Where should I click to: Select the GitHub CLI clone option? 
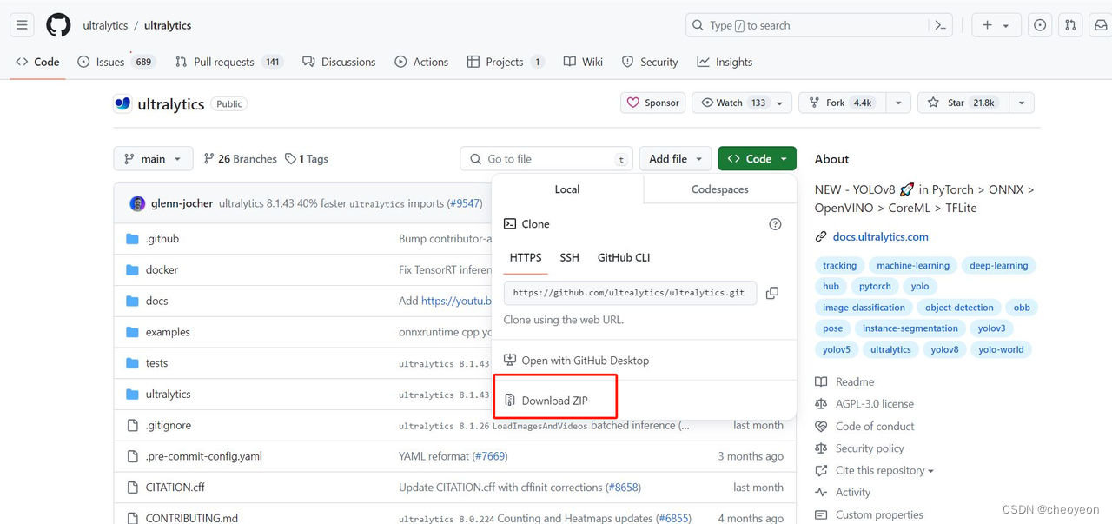click(x=624, y=258)
